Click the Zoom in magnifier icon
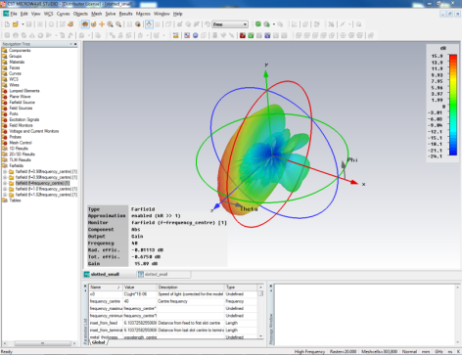This screenshot has height=355, width=462. [x=111, y=24]
